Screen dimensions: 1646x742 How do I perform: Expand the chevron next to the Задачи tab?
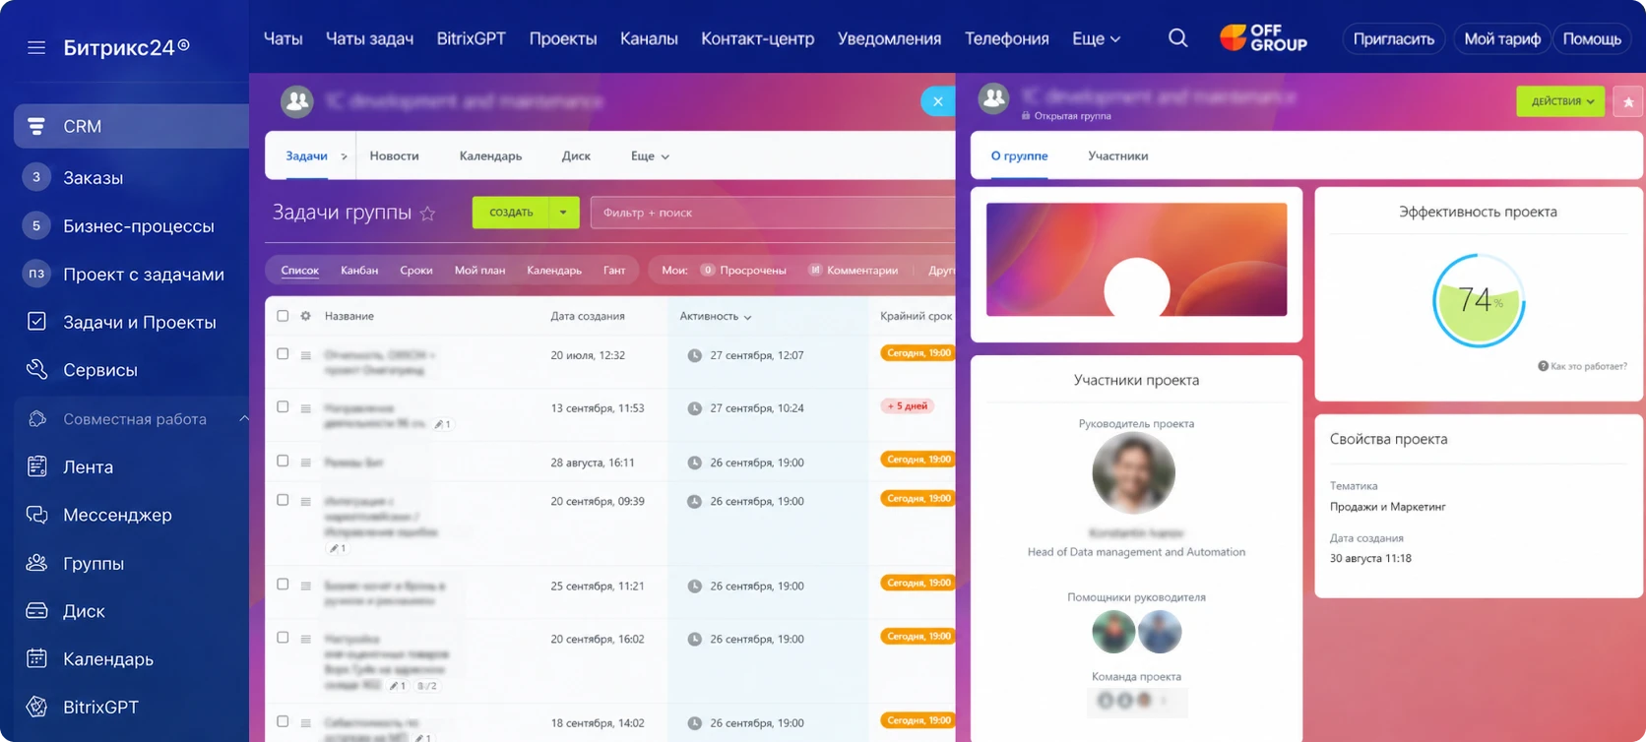click(344, 156)
